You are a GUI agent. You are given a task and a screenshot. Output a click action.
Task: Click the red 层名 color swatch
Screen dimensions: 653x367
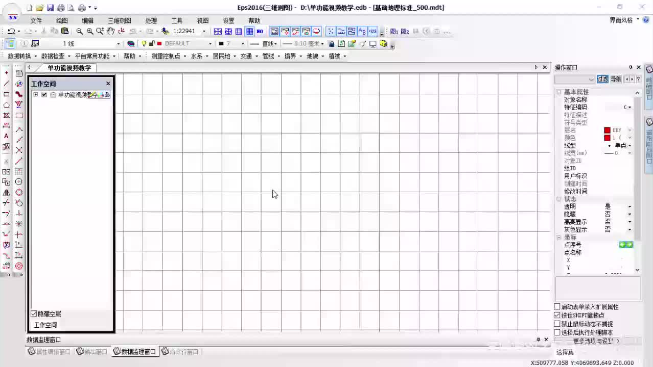coord(607,130)
